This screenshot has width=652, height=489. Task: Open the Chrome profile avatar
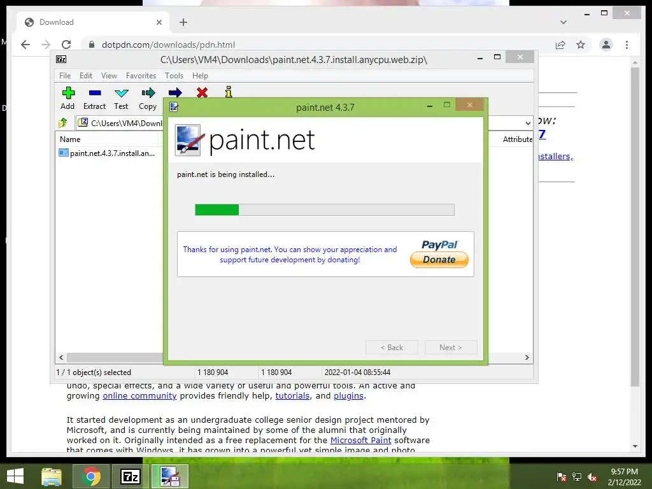pyautogui.click(x=606, y=45)
